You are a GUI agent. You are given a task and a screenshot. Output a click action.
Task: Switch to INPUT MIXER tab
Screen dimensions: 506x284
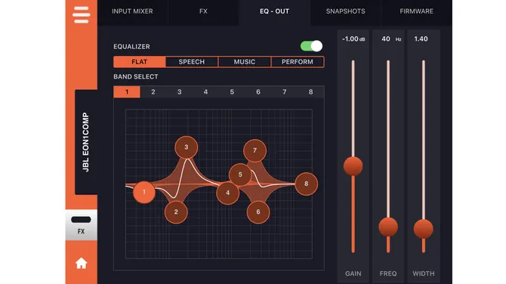[132, 11]
